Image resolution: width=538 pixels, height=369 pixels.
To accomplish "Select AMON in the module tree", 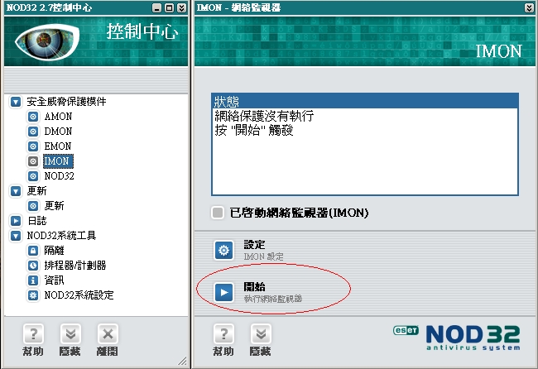I will (58, 117).
